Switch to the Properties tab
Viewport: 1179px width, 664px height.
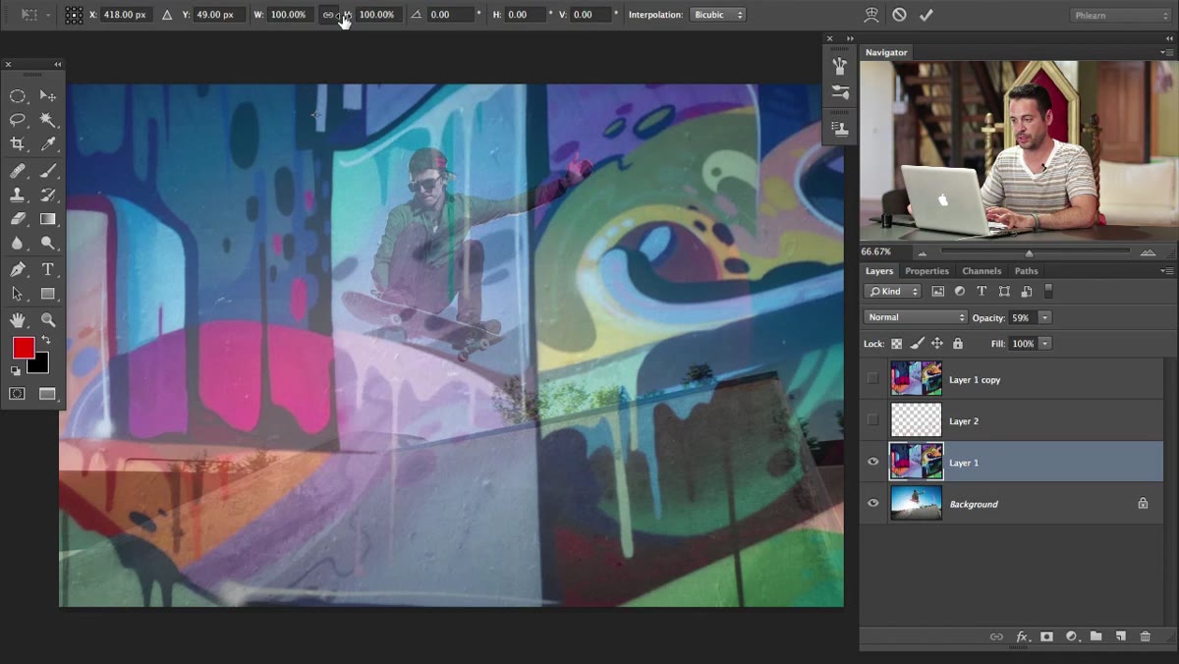pos(926,271)
